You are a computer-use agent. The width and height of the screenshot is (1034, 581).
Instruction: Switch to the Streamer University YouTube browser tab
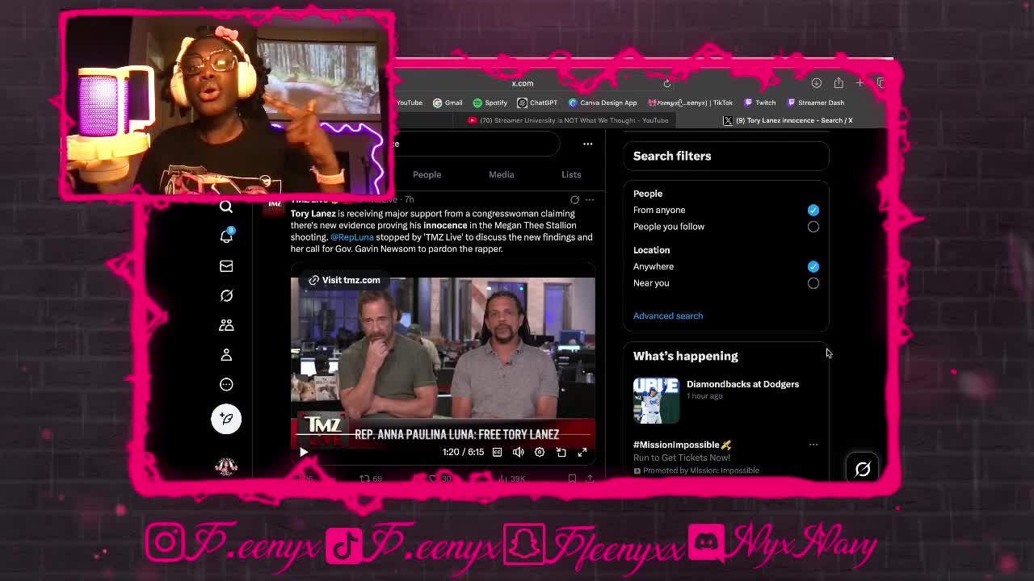click(x=568, y=120)
